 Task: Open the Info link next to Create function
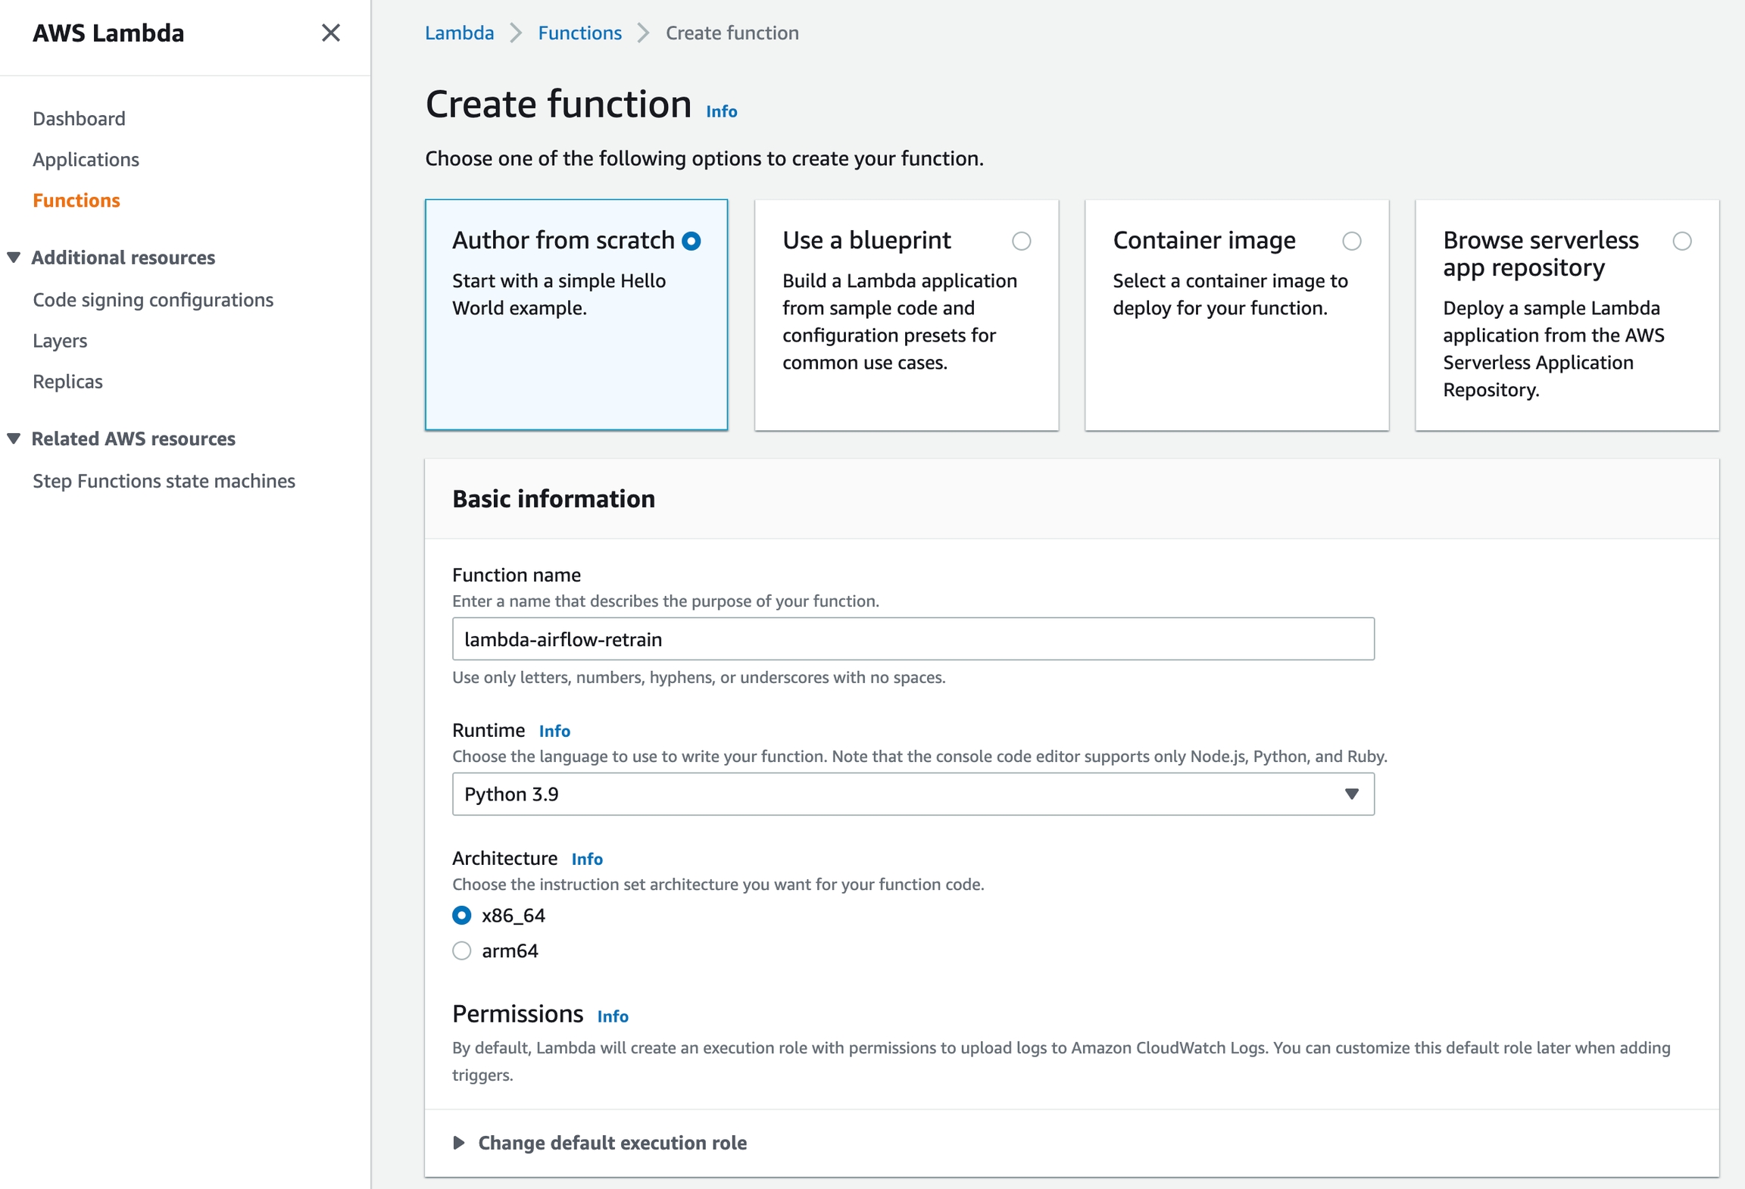(x=721, y=111)
